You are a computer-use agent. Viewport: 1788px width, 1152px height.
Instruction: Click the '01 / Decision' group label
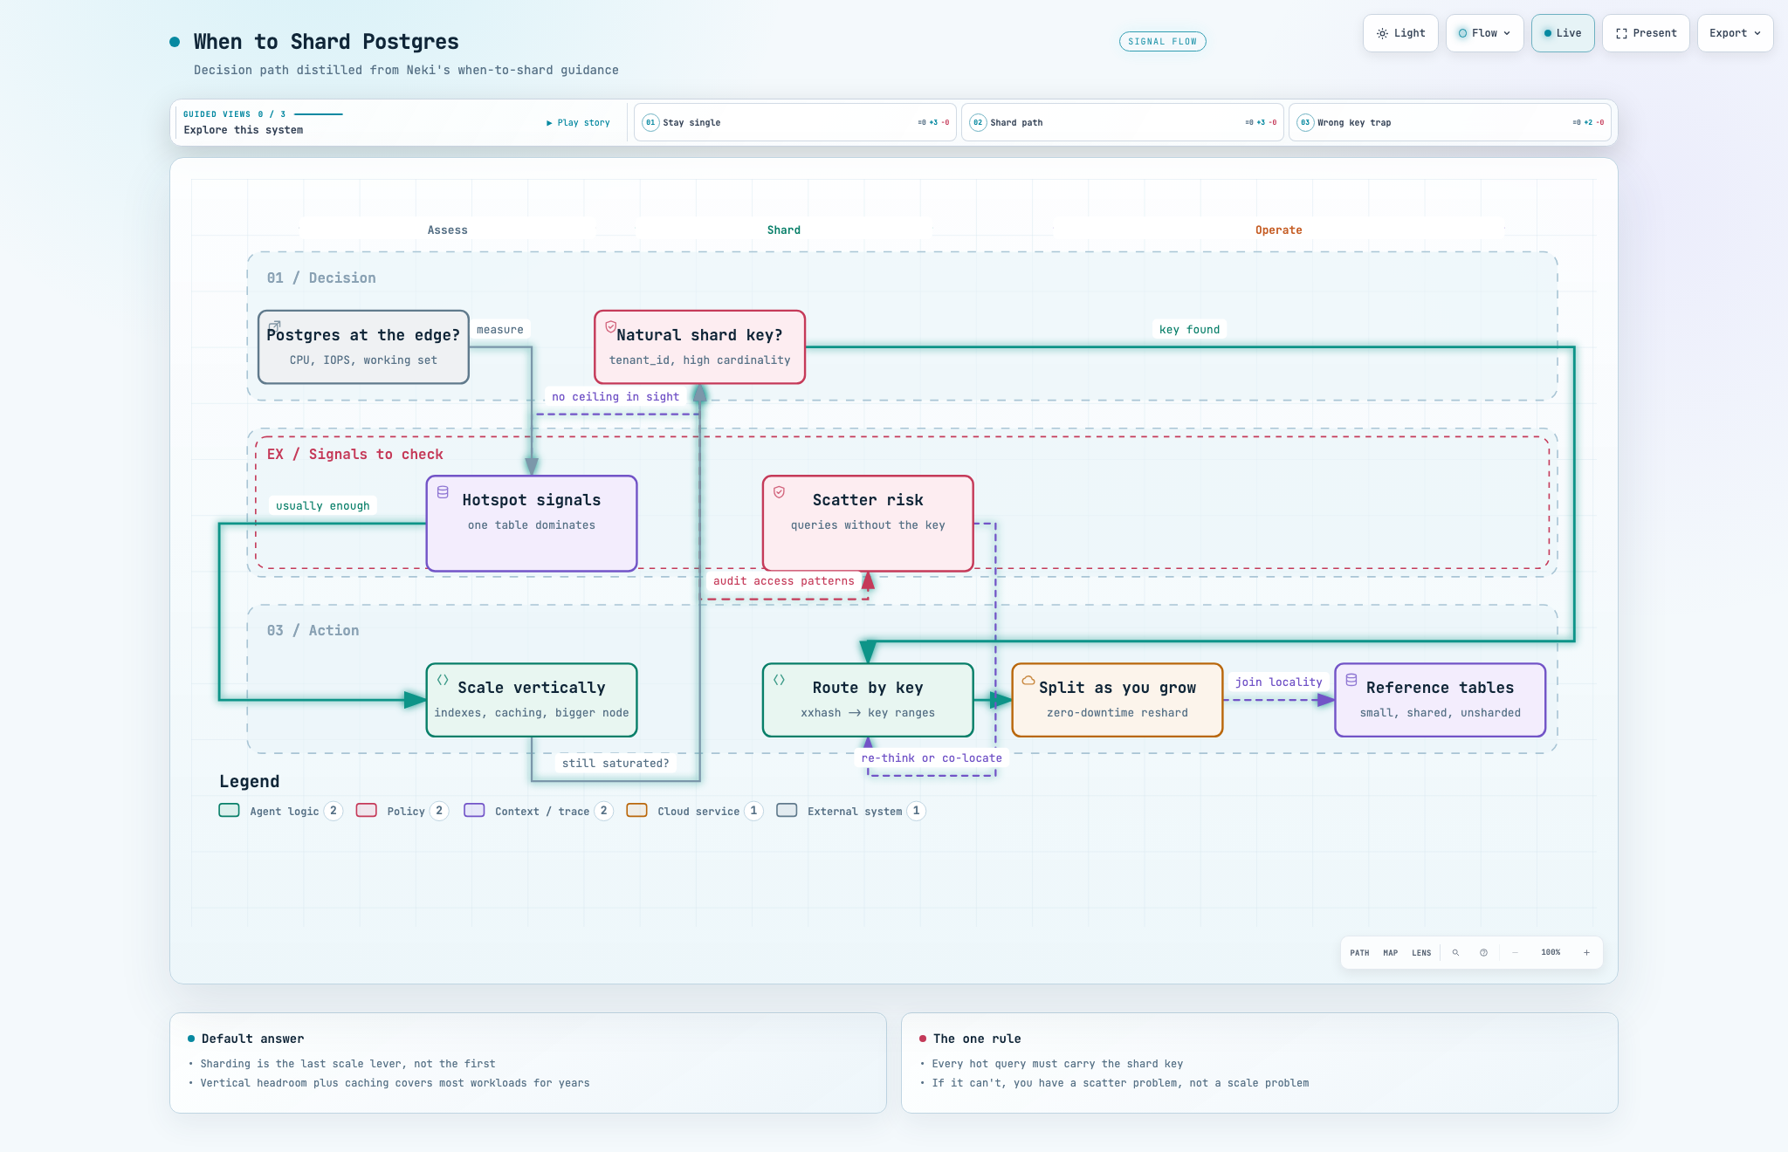(321, 278)
